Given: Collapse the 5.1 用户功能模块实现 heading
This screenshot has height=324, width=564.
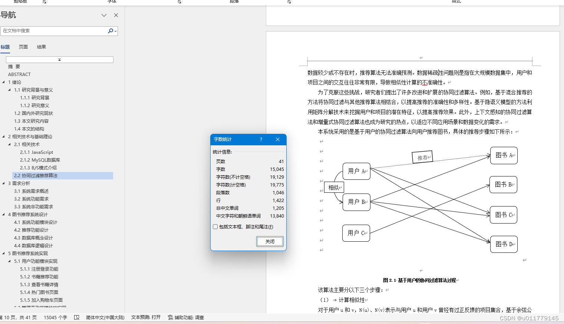Looking at the screenshot, I should pyautogui.click(x=10, y=261).
